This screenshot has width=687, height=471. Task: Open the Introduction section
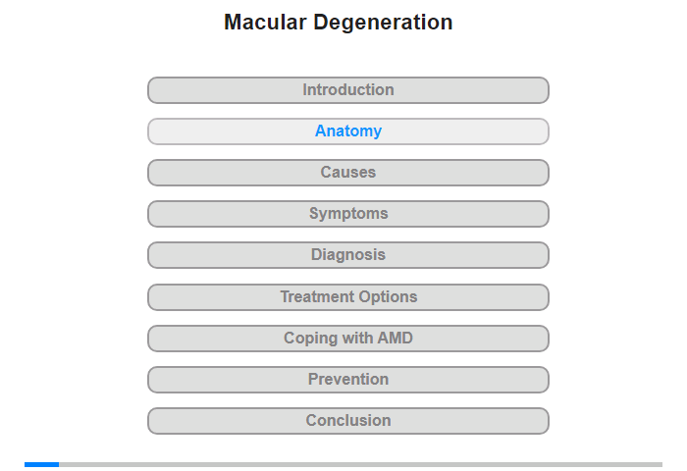[x=347, y=90]
